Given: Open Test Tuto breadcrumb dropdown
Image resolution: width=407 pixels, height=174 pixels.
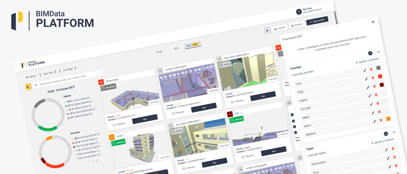Looking at the screenshot, I should click(x=50, y=73).
